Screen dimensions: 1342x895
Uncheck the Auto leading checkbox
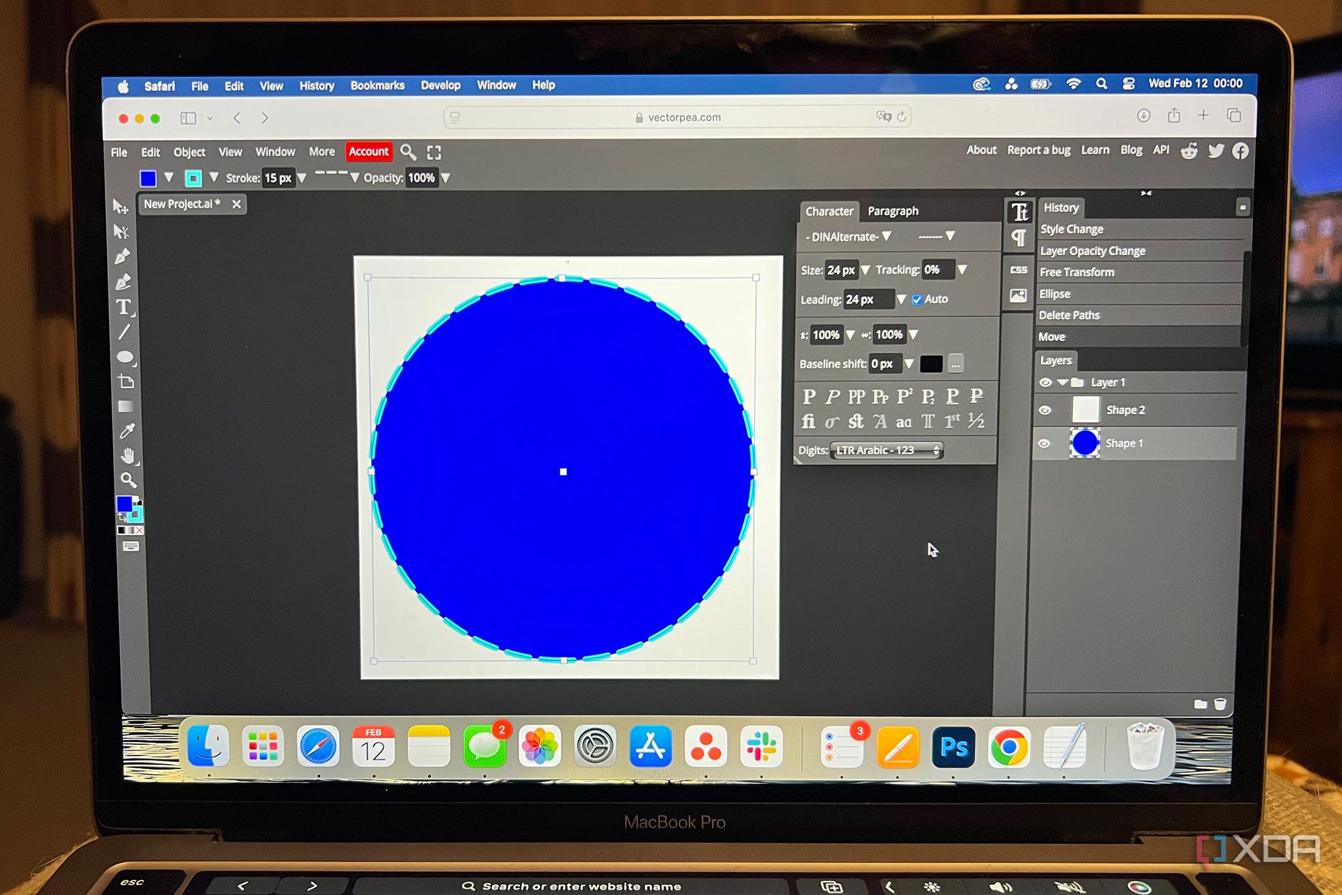(917, 300)
